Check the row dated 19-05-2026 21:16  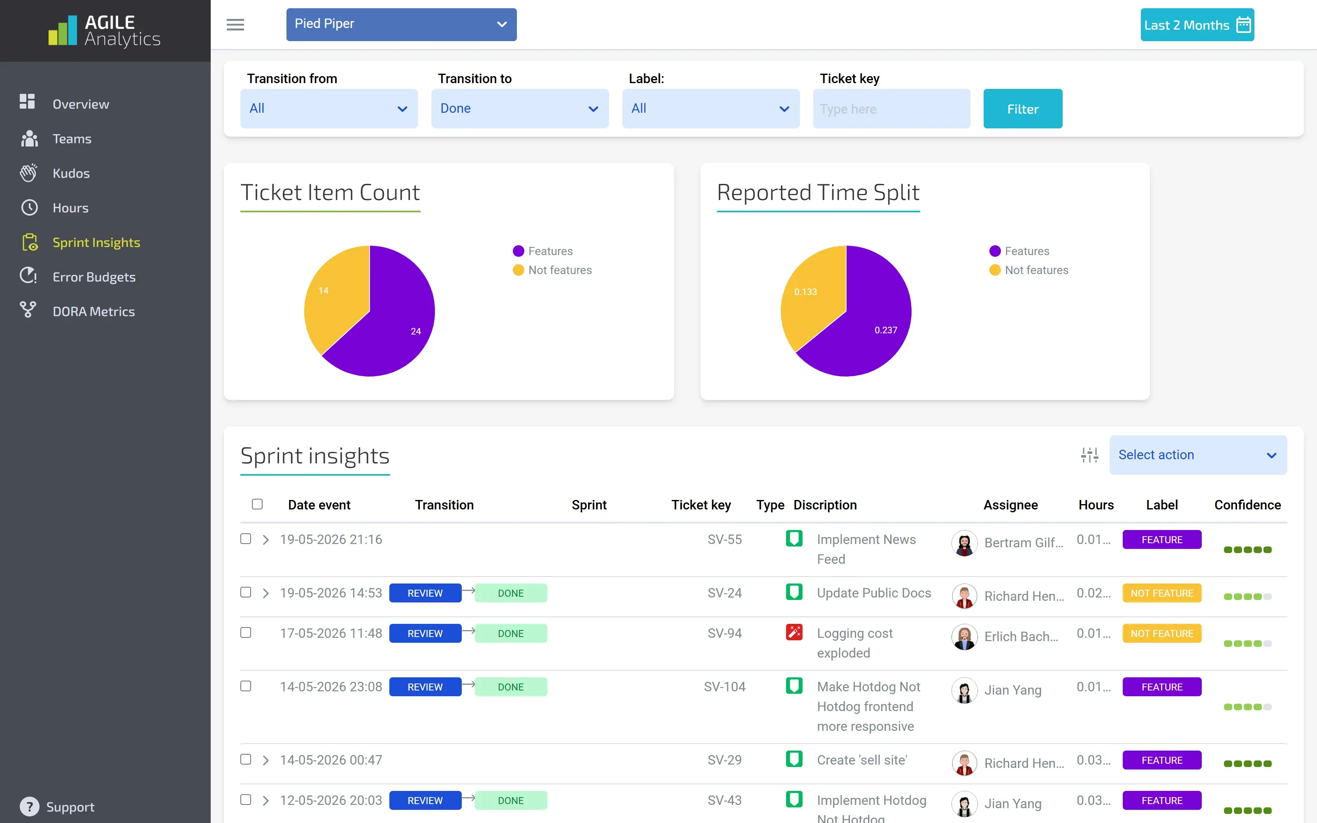[246, 538]
